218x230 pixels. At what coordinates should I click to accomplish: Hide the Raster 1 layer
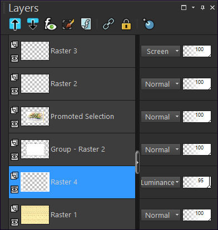(14, 222)
